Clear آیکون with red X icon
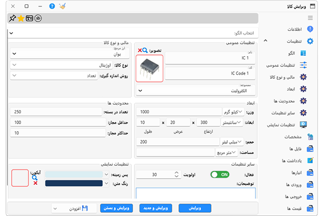Viewport: 324px width, 216px height. tap(35, 183)
